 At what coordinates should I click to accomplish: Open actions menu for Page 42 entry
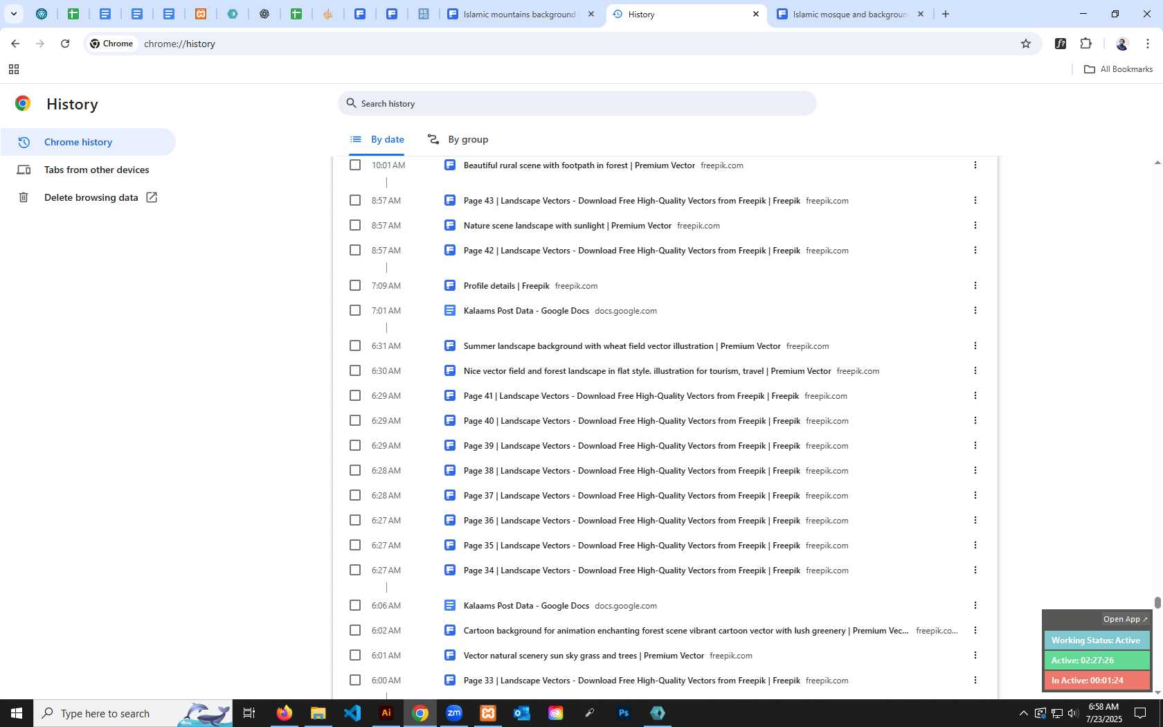pos(975,250)
